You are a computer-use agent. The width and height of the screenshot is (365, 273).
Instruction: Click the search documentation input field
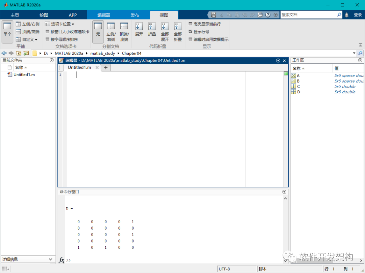309,14
